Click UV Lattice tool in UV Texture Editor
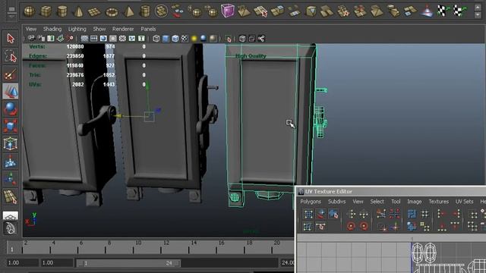486x273 pixels. (x=308, y=214)
